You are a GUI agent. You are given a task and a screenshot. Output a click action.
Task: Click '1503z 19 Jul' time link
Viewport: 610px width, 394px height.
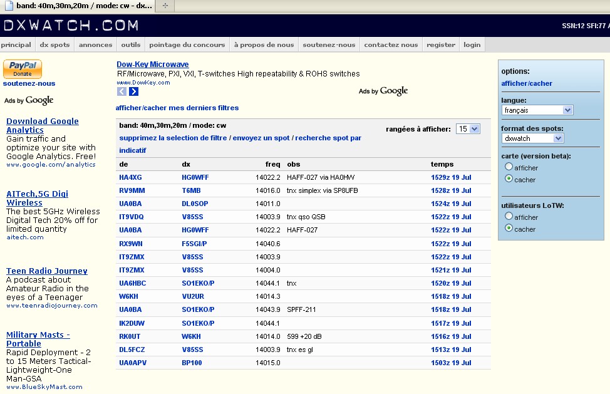click(451, 363)
